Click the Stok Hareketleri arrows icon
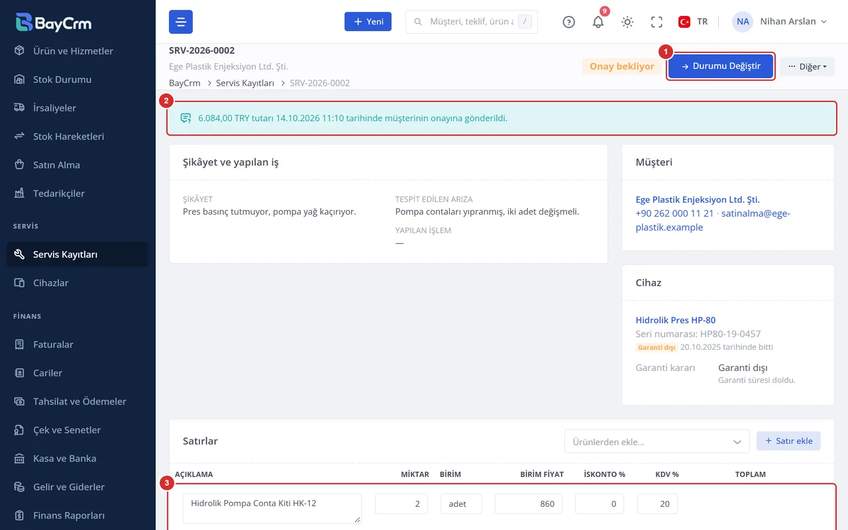This screenshot has height=530, width=848. click(x=20, y=136)
